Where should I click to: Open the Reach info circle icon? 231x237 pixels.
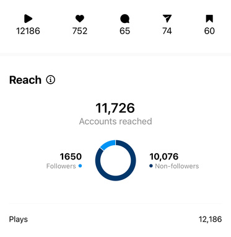(51, 79)
